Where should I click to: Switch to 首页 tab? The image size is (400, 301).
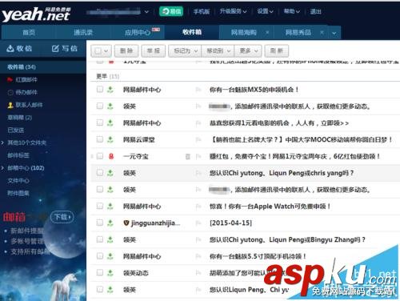29,33
